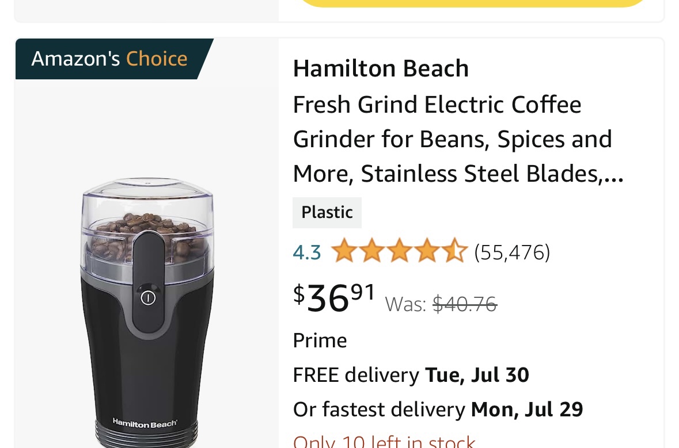Click the struck-through $40.76 Was price

pyautogui.click(x=464, y=304)
